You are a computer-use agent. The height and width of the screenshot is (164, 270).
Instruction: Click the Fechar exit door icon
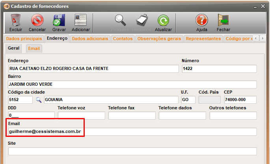click(x=223, y=20)
